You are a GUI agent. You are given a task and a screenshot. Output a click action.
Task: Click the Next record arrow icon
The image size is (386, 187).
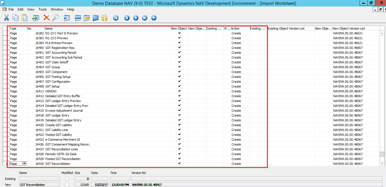coord(136,18)
